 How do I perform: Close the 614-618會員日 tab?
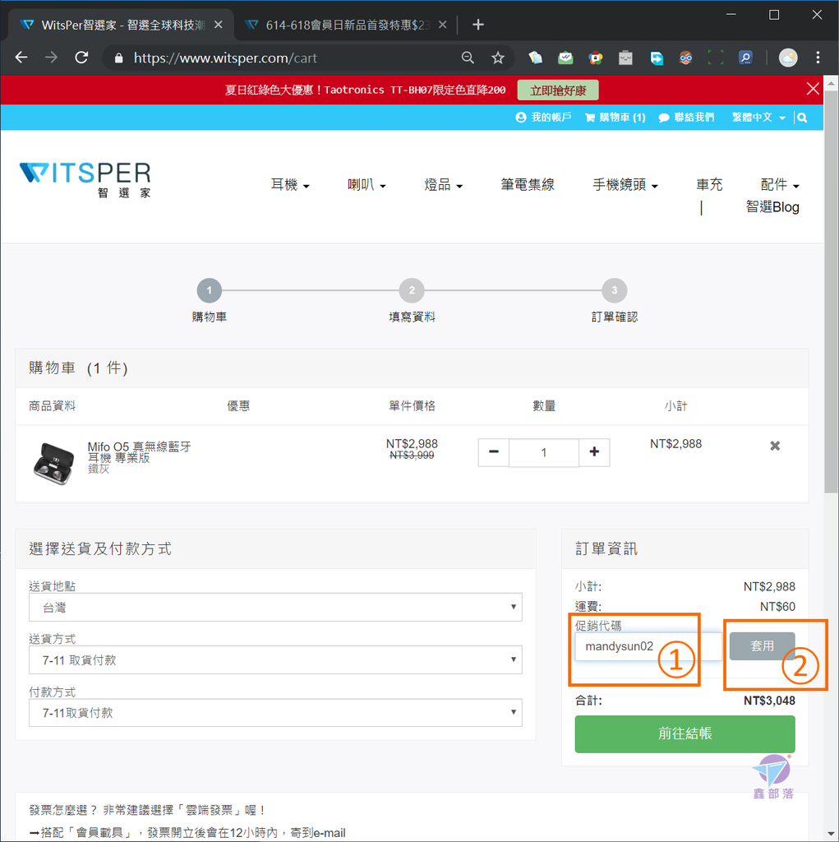pos(442,25)
